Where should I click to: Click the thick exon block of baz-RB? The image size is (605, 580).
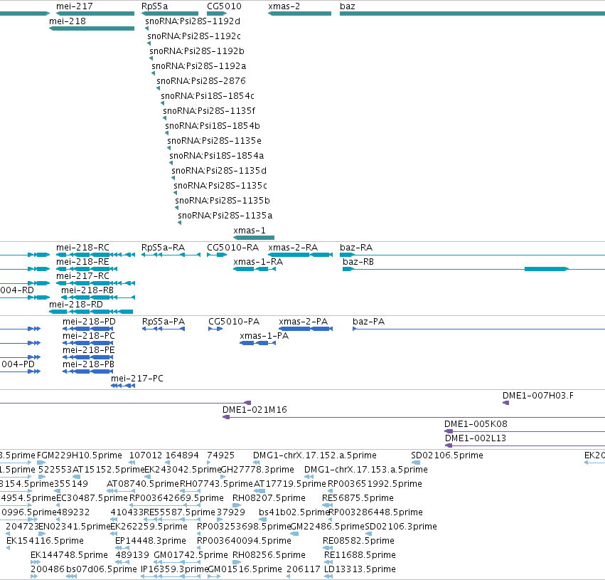coord(547,269)
